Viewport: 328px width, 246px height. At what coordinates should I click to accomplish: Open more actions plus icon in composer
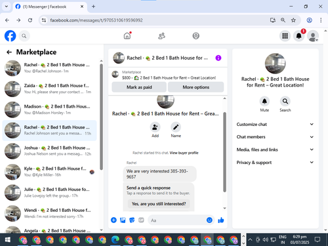(x=113, y=220)
